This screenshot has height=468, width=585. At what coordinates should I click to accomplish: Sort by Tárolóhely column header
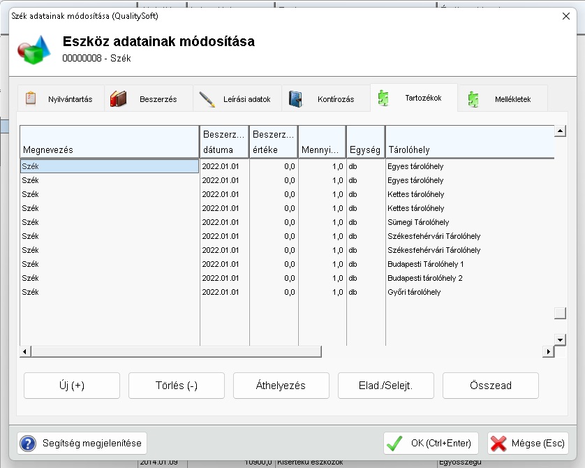point(469,142)
